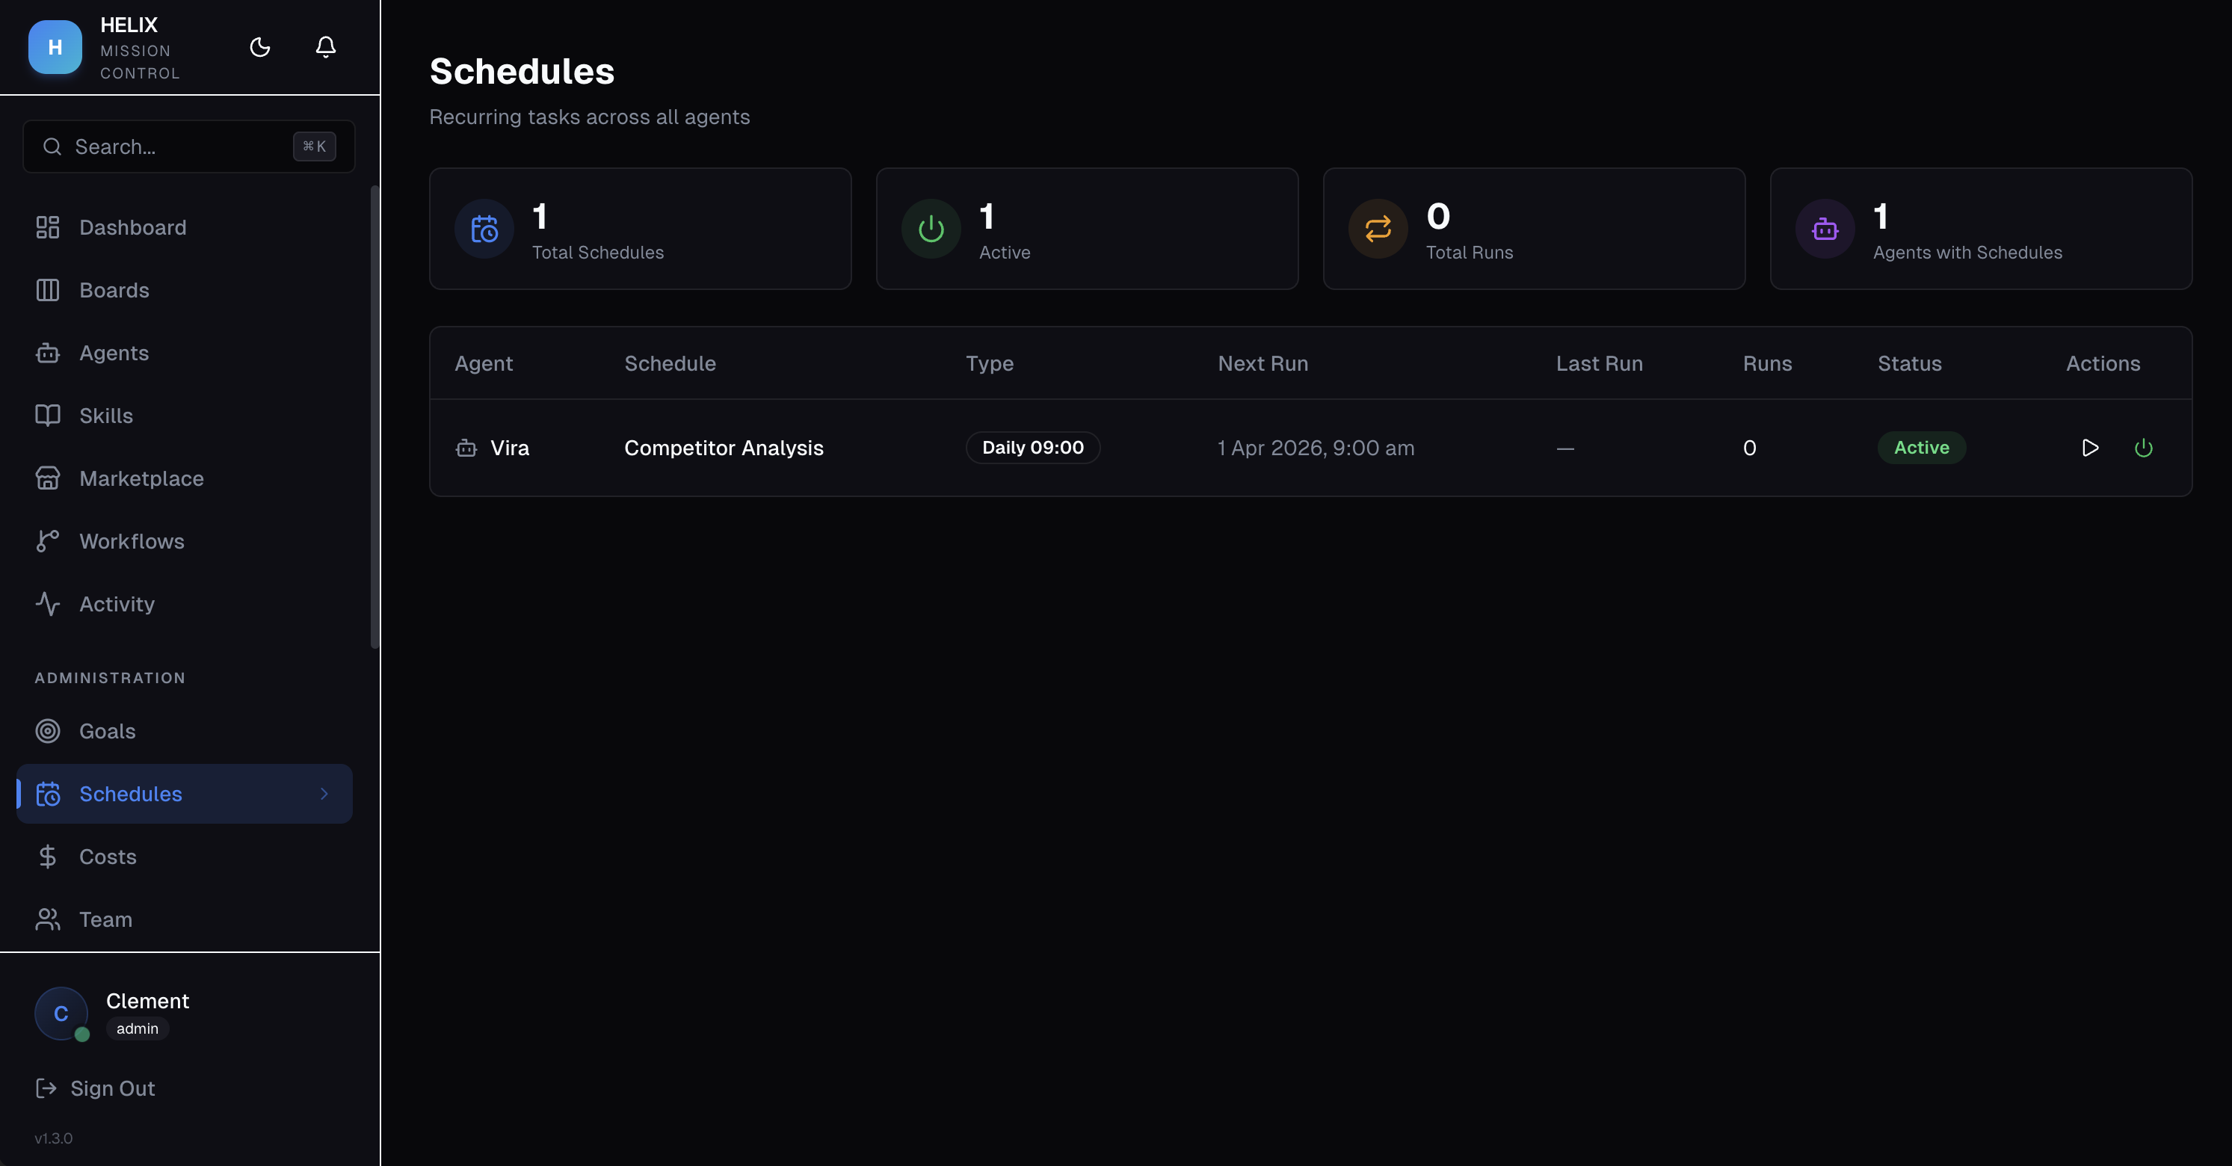Screen dimensions: 2232x1166
Task: Navigate to Workflows in the sidebar
Action: pyautogui.click(x=132, y=540)
